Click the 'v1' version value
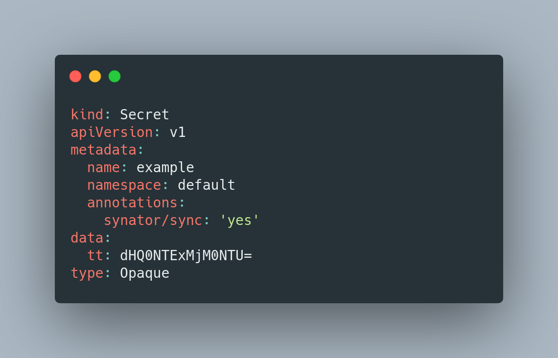 pyautogui.click(x=178, y=132)
